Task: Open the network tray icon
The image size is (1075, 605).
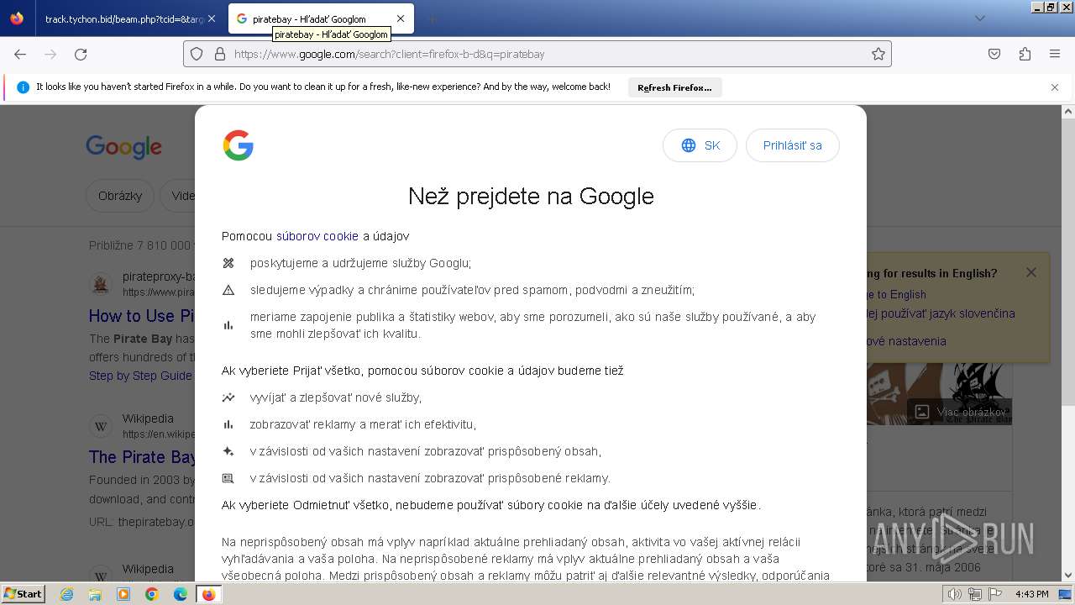Action: pyautogui.click(x=975, y=594)
